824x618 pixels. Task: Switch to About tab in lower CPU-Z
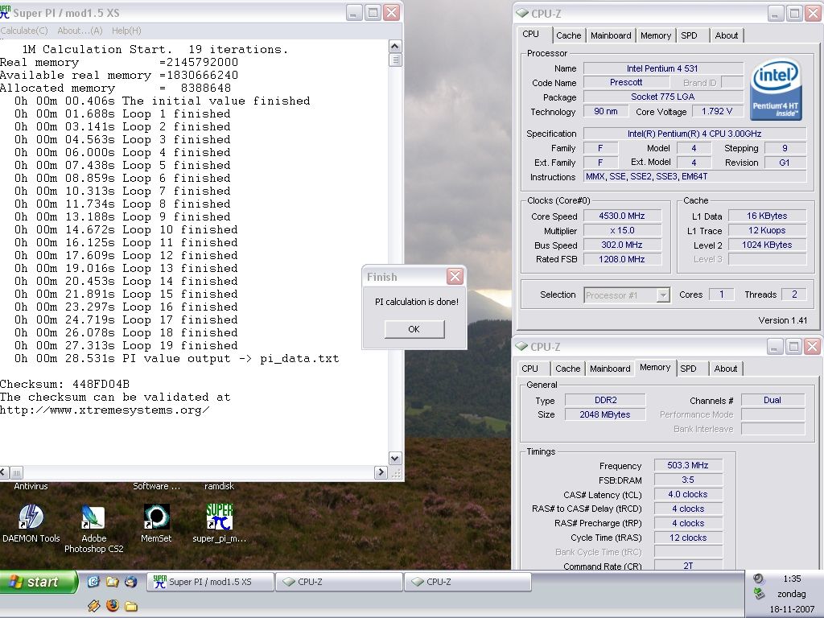coord(725,369)
